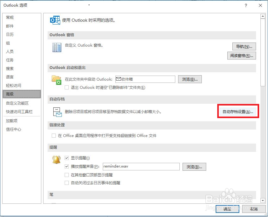Select 组 category

22,43
